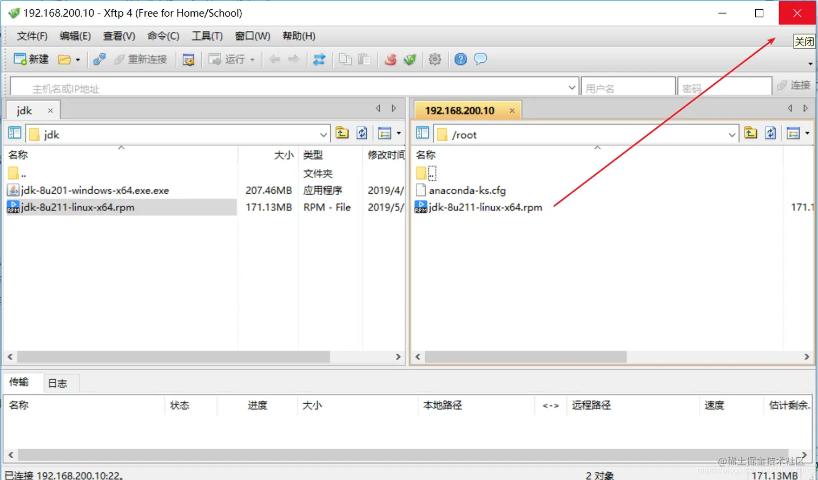Toggle the tree view icon in /root pane
Screen dimensions: 818x480
[x=423, y=133]
